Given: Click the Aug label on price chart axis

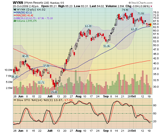Looking at the screenshot, I should coord(78,96).
